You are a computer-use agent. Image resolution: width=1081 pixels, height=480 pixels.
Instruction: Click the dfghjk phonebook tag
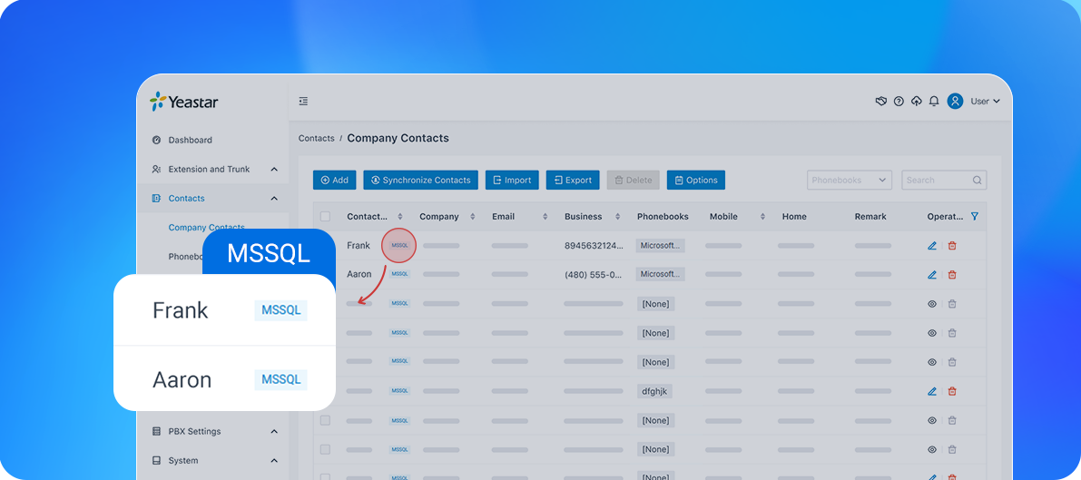pos(655,391)
